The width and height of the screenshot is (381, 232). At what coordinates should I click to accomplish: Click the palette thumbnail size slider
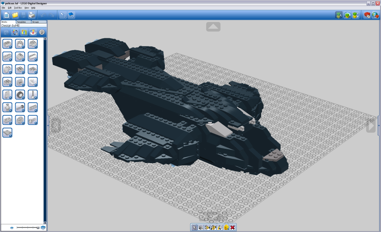28,228
